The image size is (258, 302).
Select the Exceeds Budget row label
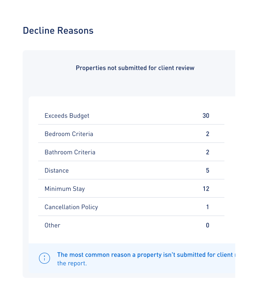pyautogui.click(x=67, y=116)
